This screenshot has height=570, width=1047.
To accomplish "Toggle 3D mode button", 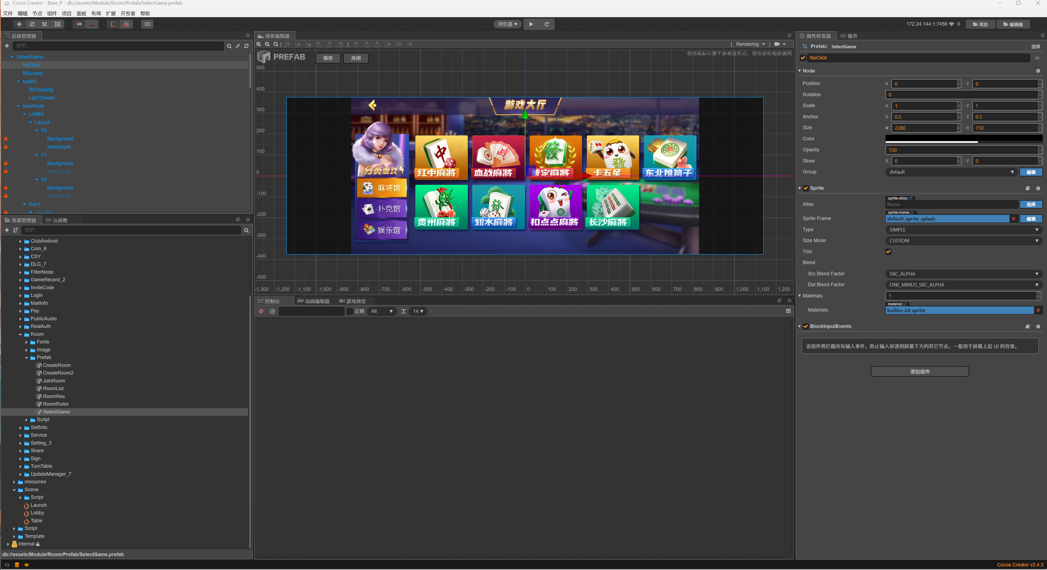I will pos(147,24).
